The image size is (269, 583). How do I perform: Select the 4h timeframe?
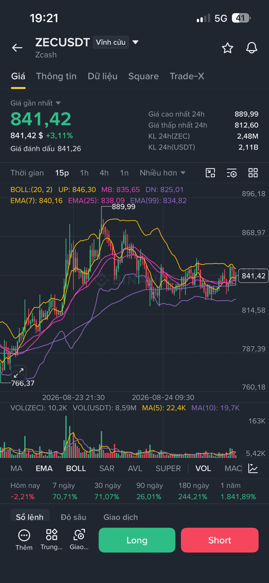tap(104, 173)
